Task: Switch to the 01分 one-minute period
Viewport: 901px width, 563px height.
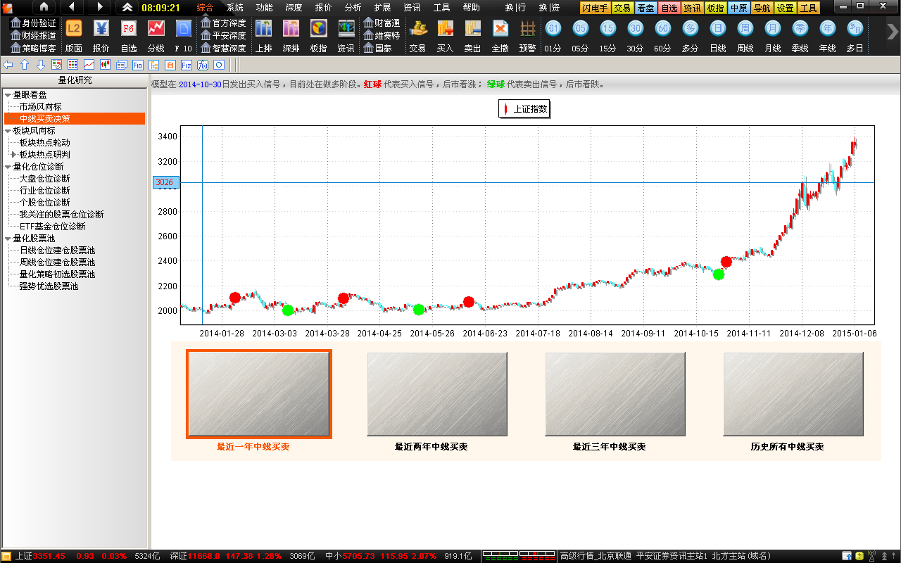Action: (x=553, y=28)
